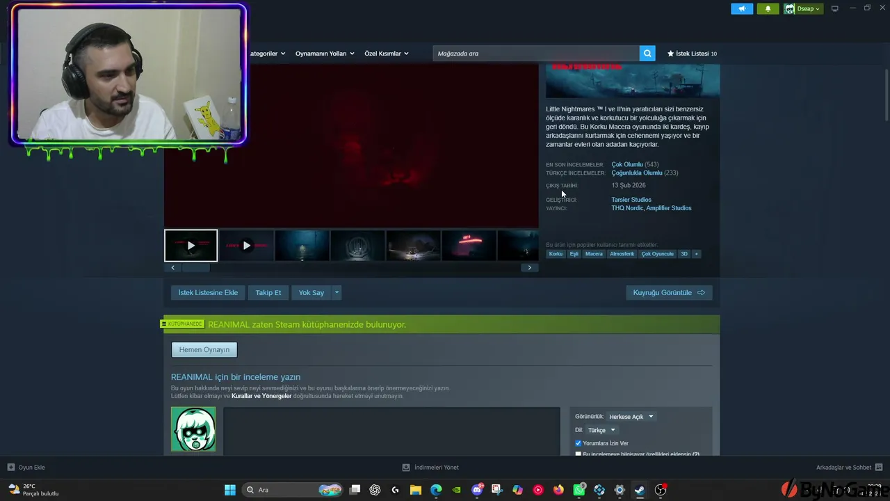Play the first trailer thumbnail

(x=191, y=246)
